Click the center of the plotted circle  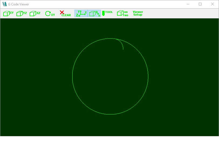click(110, 76)
